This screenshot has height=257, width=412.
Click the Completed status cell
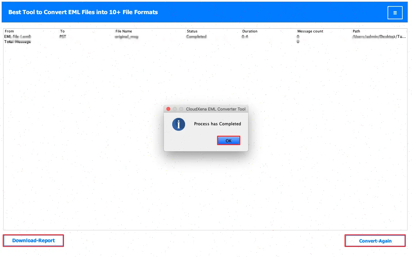(x=196, y=37)
